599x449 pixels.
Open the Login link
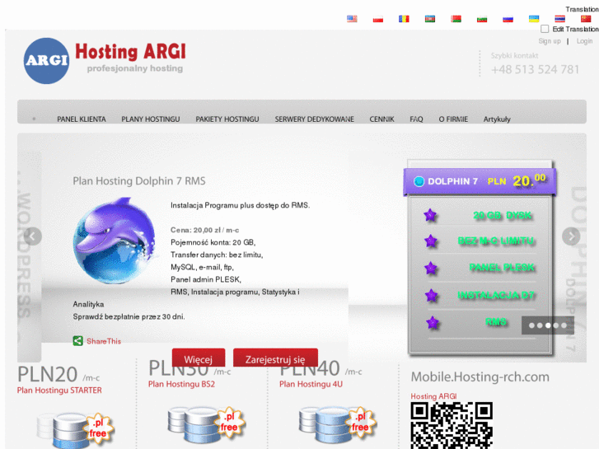pos(584,41)
